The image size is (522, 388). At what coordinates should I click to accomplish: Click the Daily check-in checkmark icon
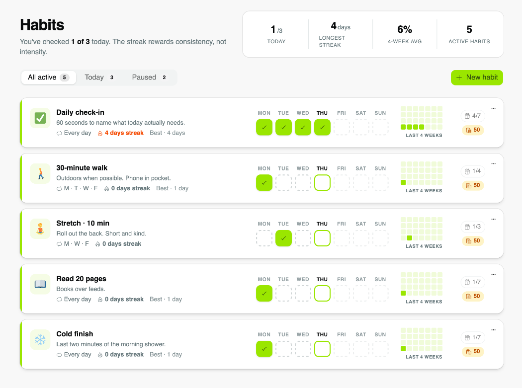[x=40, y=118]
